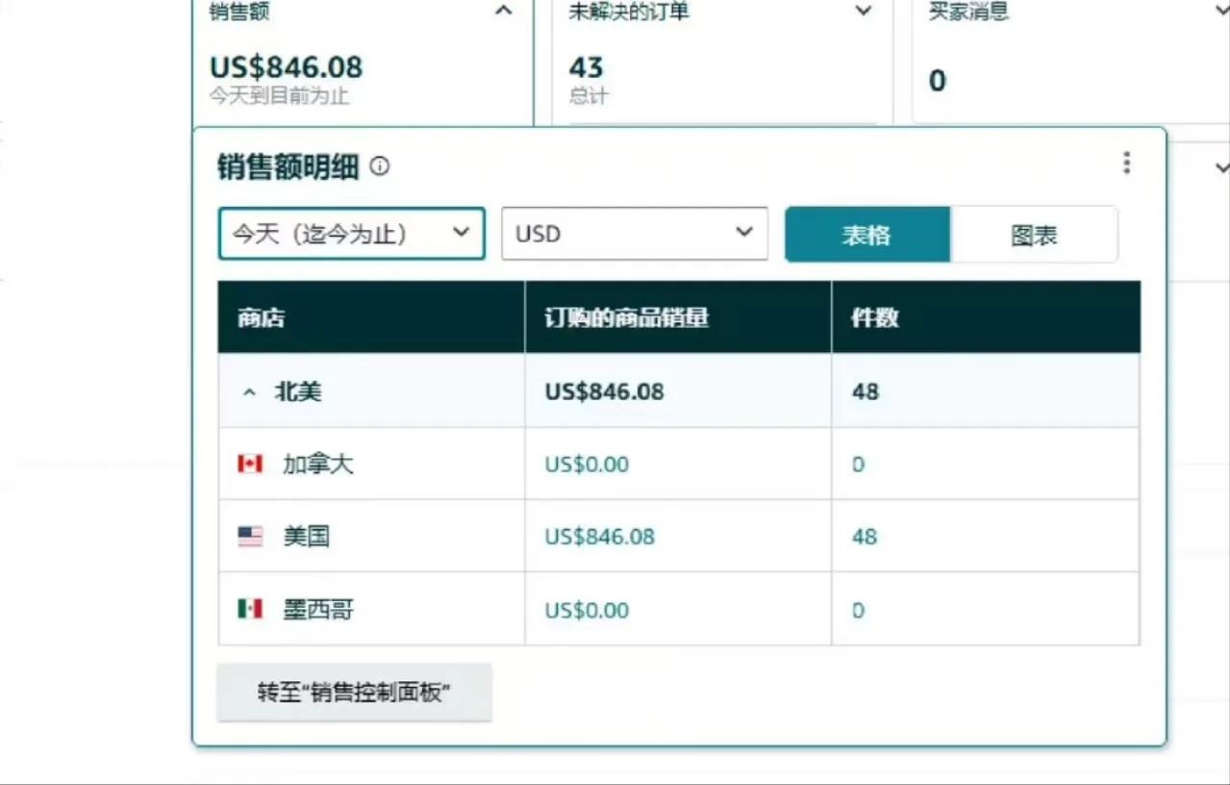1230x785 pixels.
Task: Open the 今天（迄今为止）date range dropdown
Action: click(352, 234)
